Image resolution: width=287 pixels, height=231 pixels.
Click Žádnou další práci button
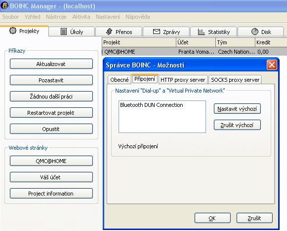click(x=51, y=97)
